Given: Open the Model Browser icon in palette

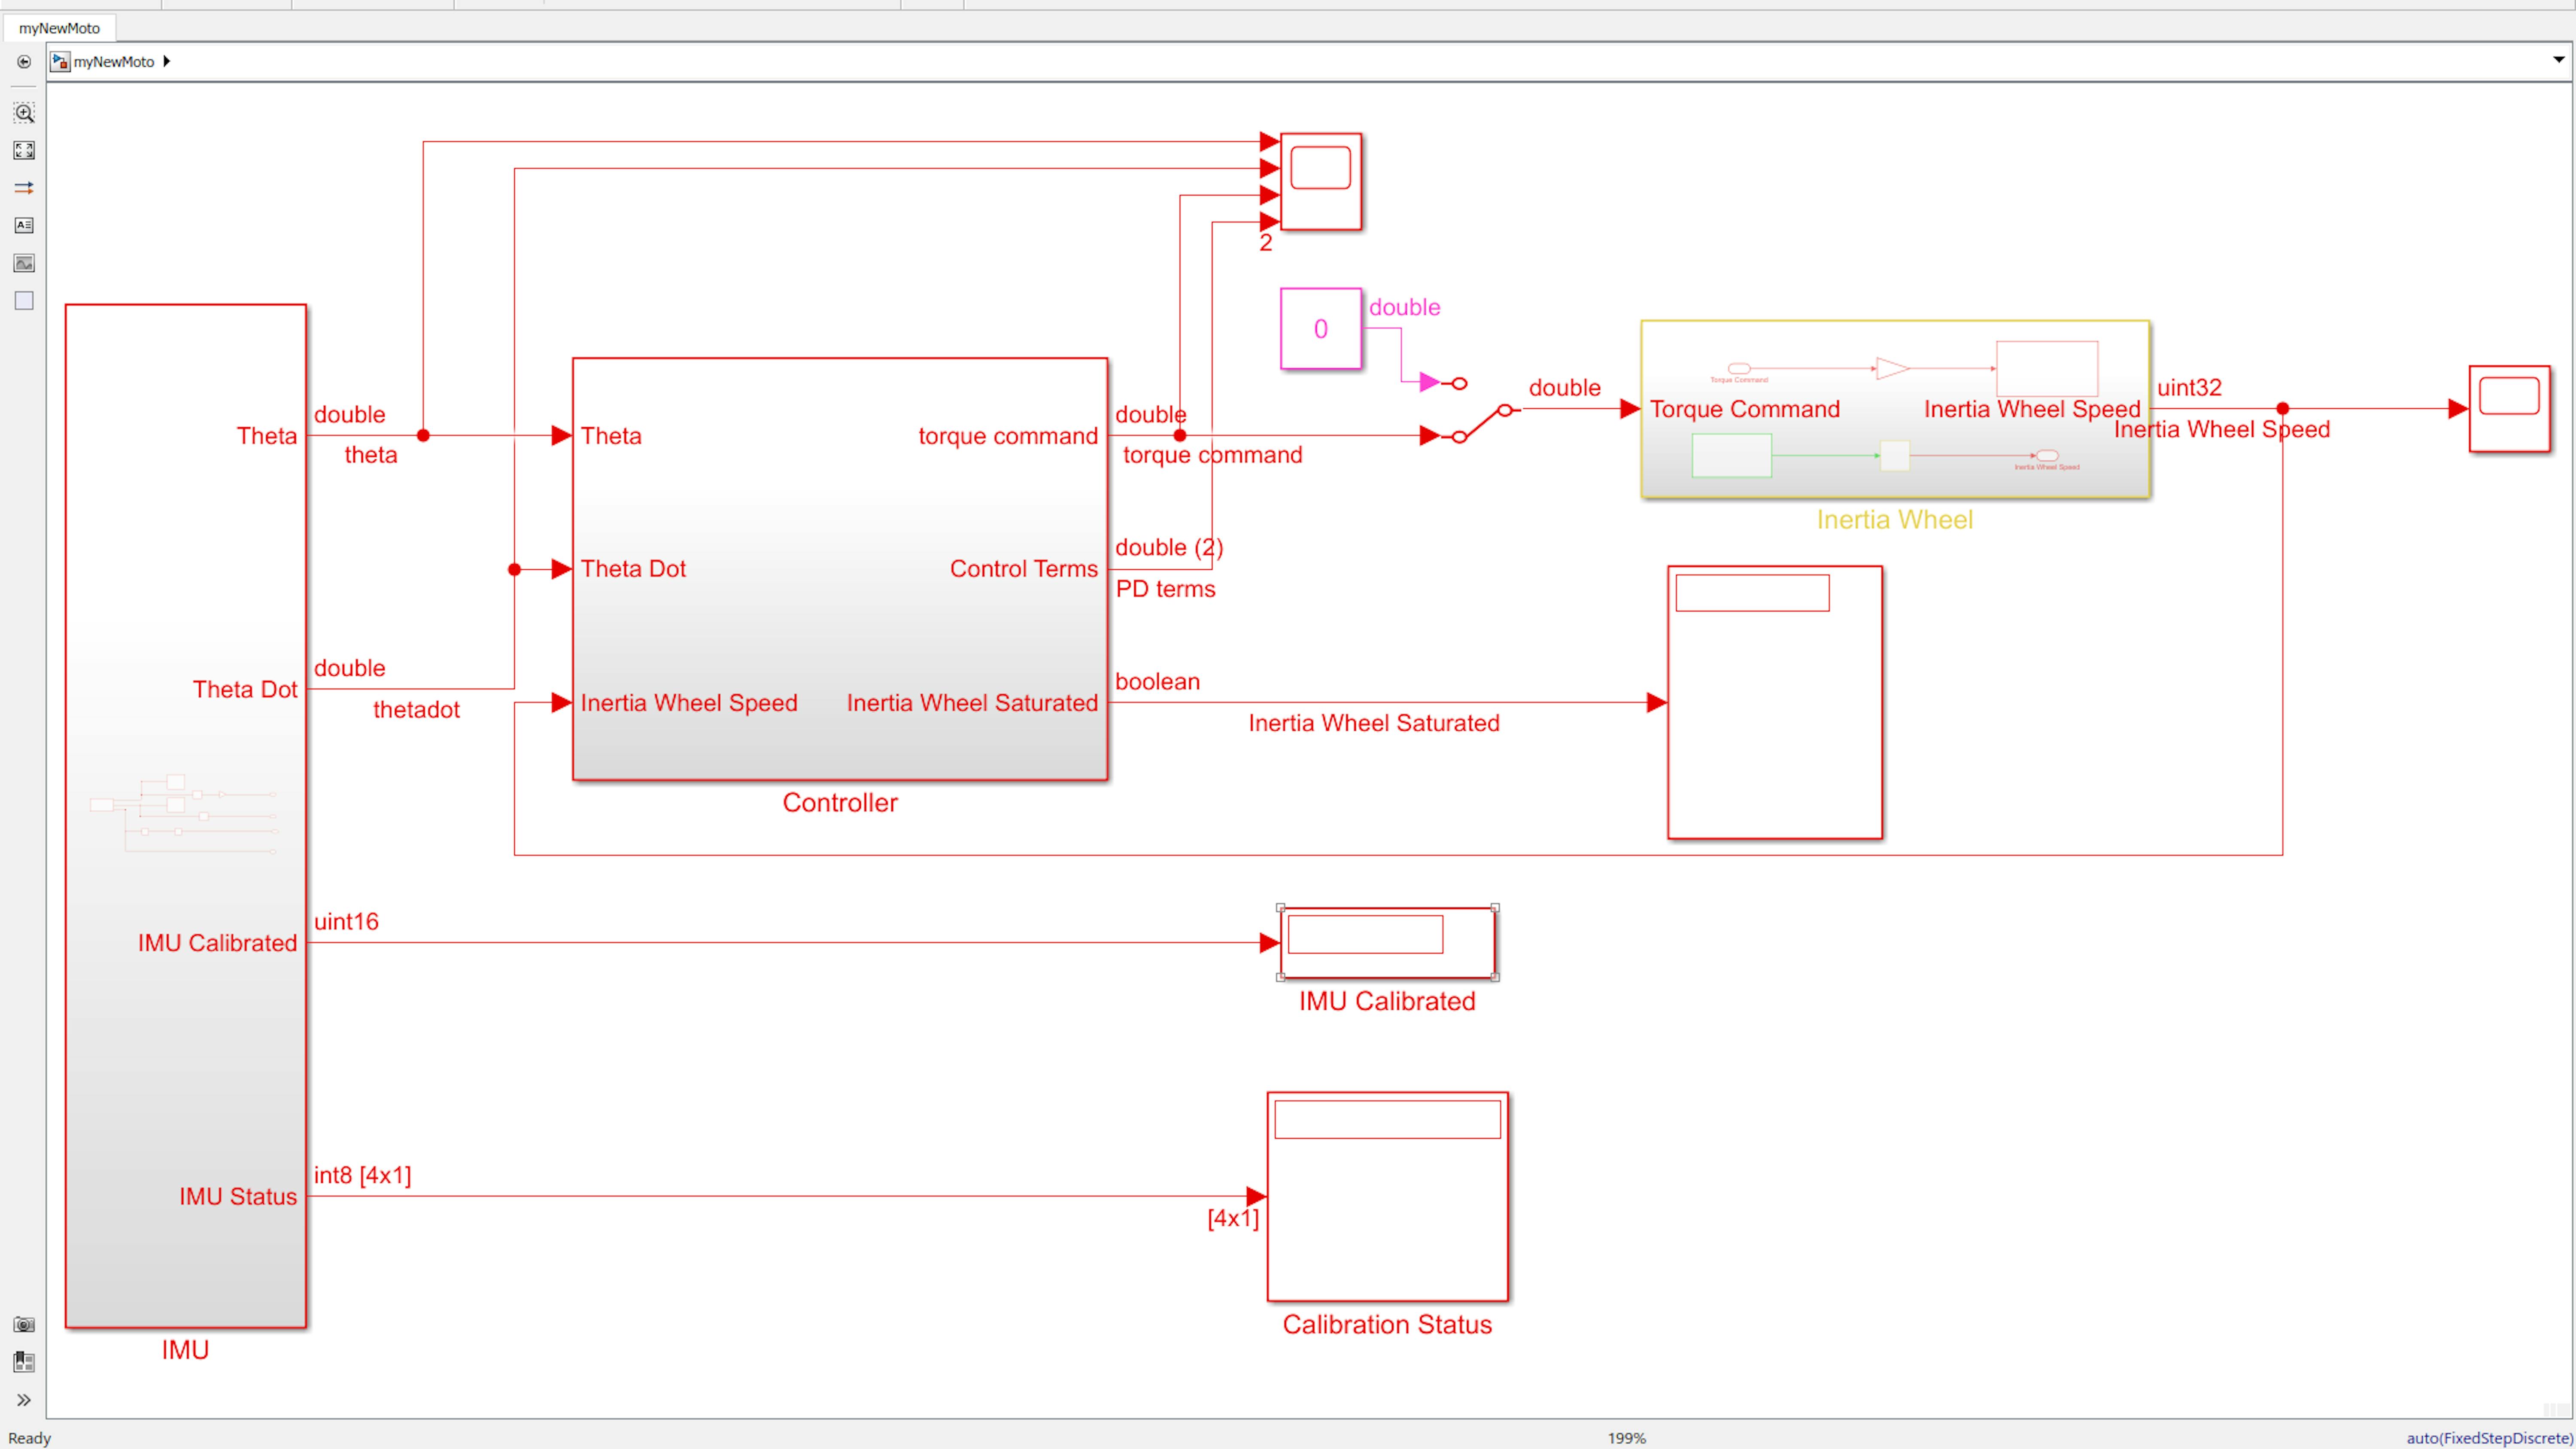Looking at the screenshot, I should point(24,1362).
